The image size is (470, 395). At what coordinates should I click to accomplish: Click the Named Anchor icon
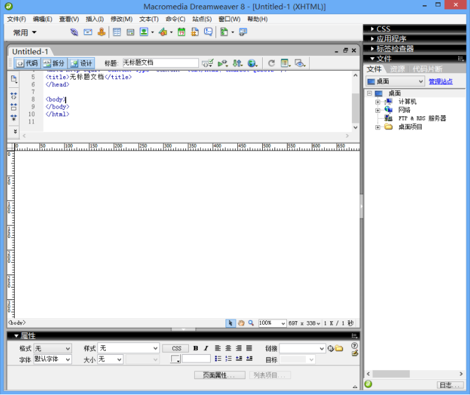tap(102, 32)
